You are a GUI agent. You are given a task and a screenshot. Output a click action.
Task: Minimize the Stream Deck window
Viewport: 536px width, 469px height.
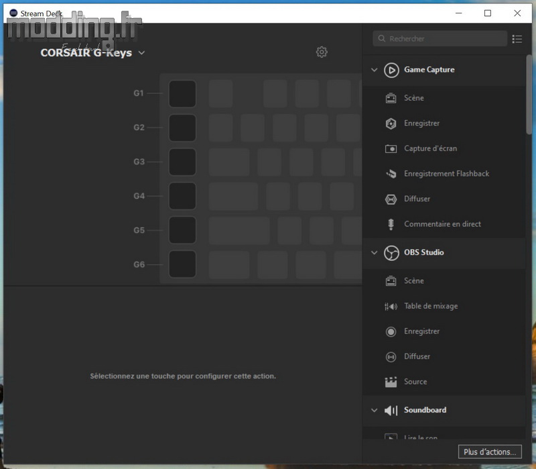pyautogui.click(x=459, y=13)
